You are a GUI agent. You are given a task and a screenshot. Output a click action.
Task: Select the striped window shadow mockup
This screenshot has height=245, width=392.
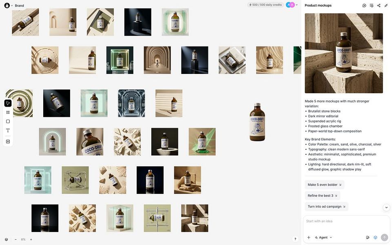coord(169,103)
